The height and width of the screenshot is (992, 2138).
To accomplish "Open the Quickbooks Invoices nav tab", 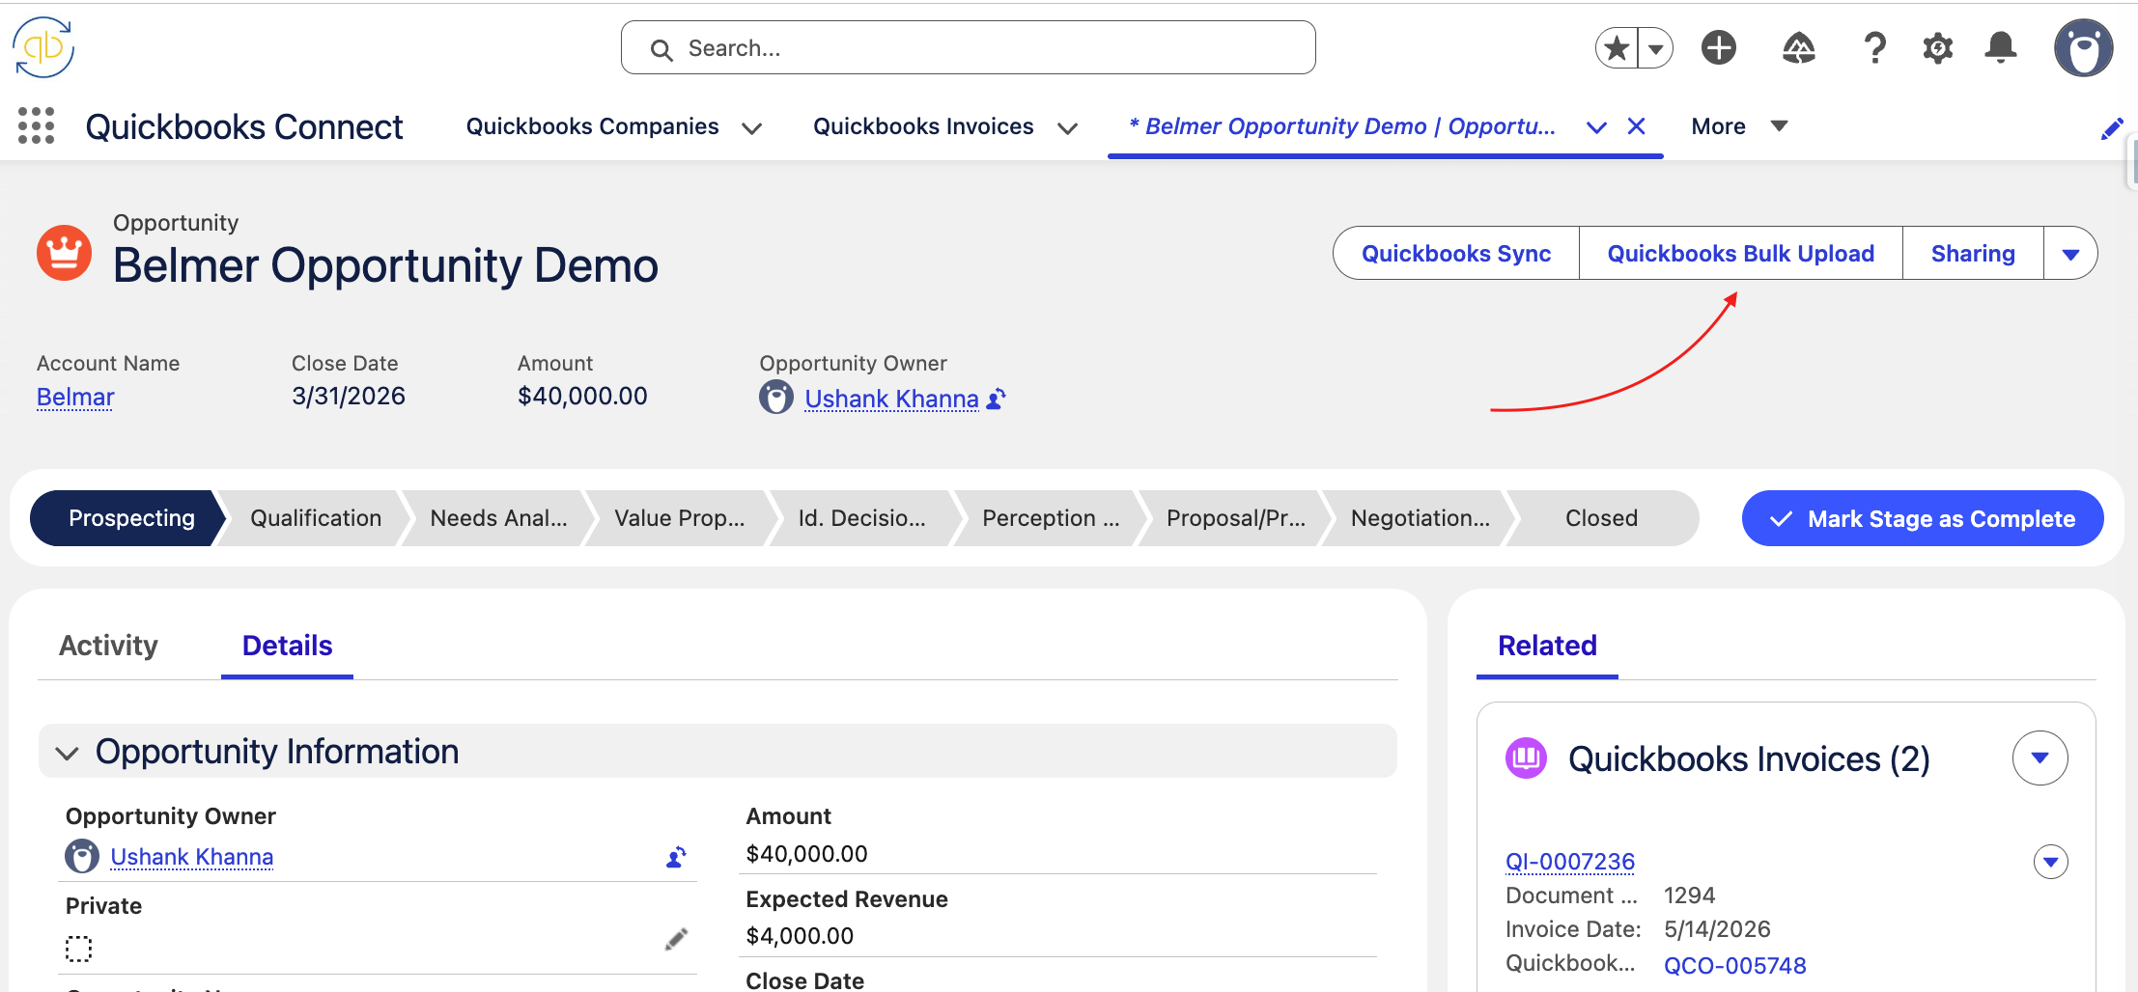I will click(923, 126).
